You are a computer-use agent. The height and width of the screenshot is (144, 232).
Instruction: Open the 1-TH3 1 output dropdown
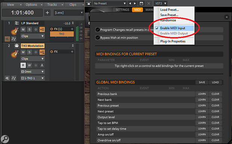33,78
